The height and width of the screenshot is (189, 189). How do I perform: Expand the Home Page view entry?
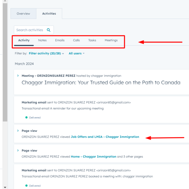18,151
